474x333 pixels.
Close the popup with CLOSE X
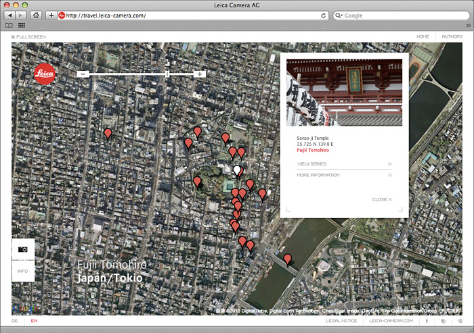382,199
